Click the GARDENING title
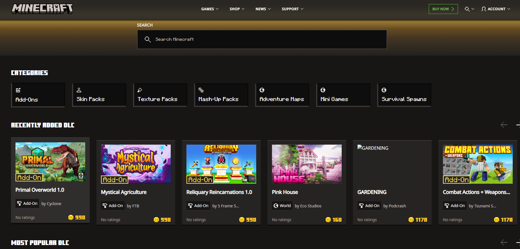Image resolution: width=520 pixels, height=249 pixels. (372, 192)
